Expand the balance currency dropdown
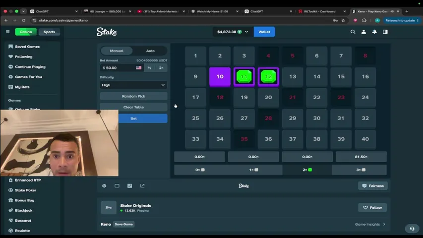This screenshot has width=423, height=238. 246,32
